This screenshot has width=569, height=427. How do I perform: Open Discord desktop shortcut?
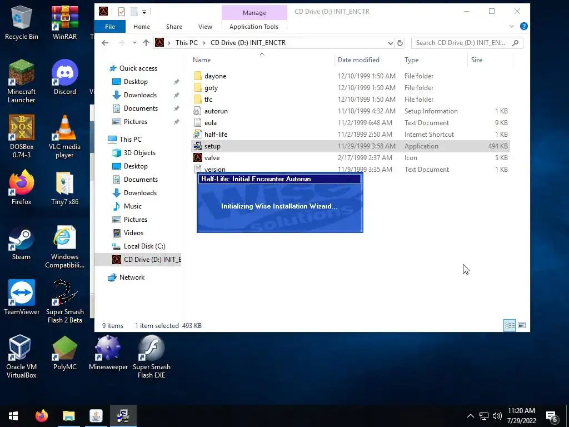[x=65, y=77]
